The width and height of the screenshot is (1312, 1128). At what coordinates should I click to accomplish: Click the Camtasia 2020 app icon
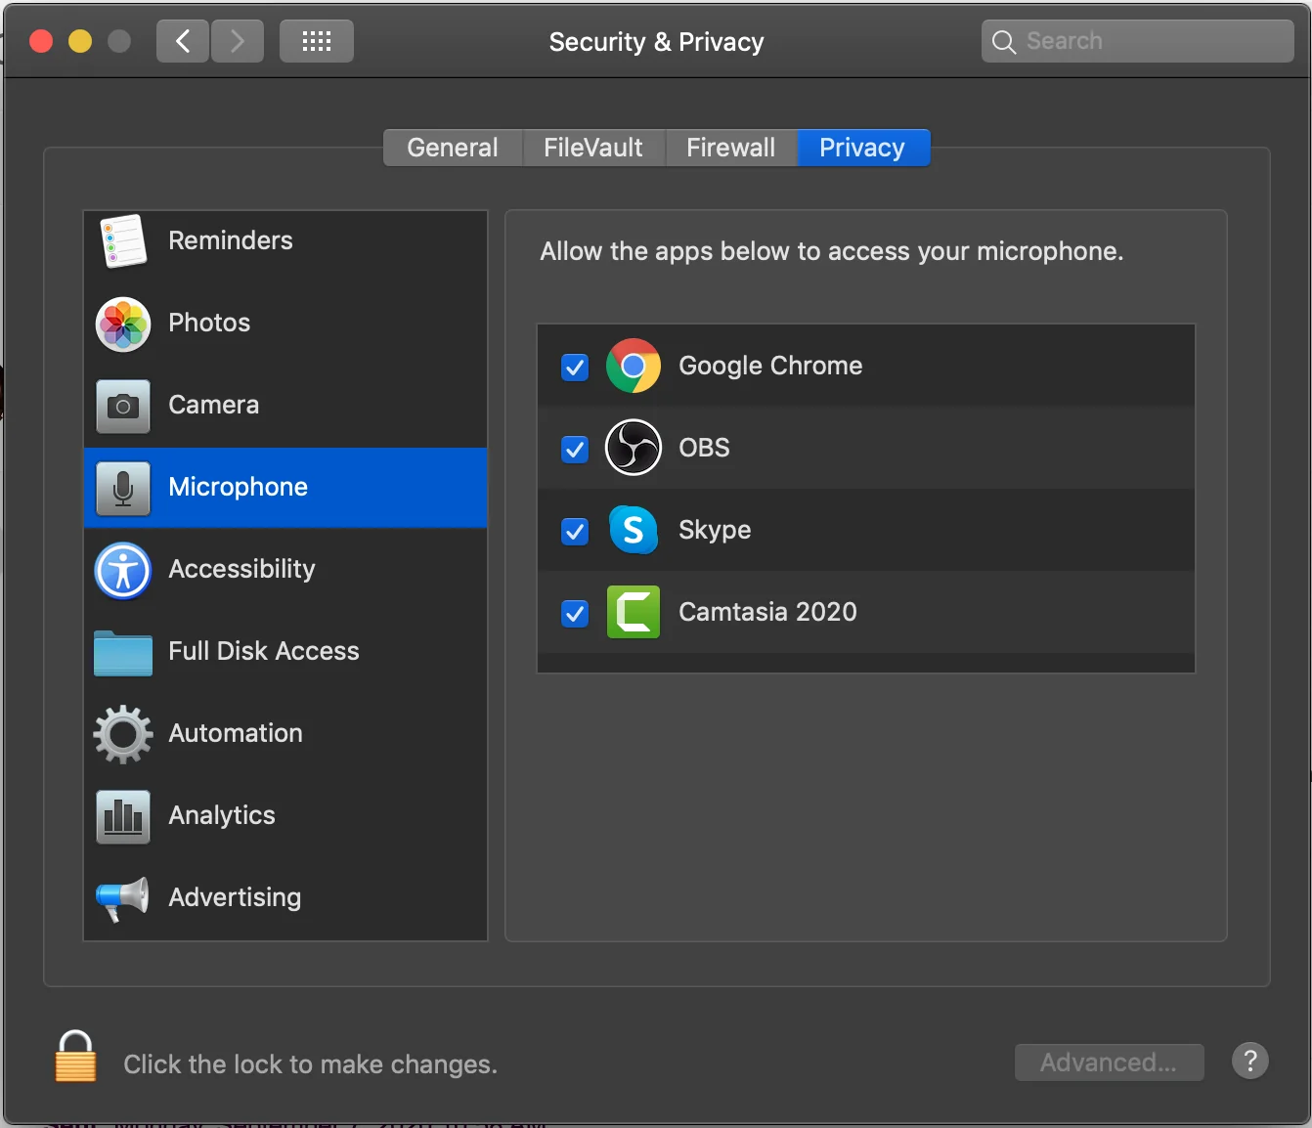tap(634, 612)
